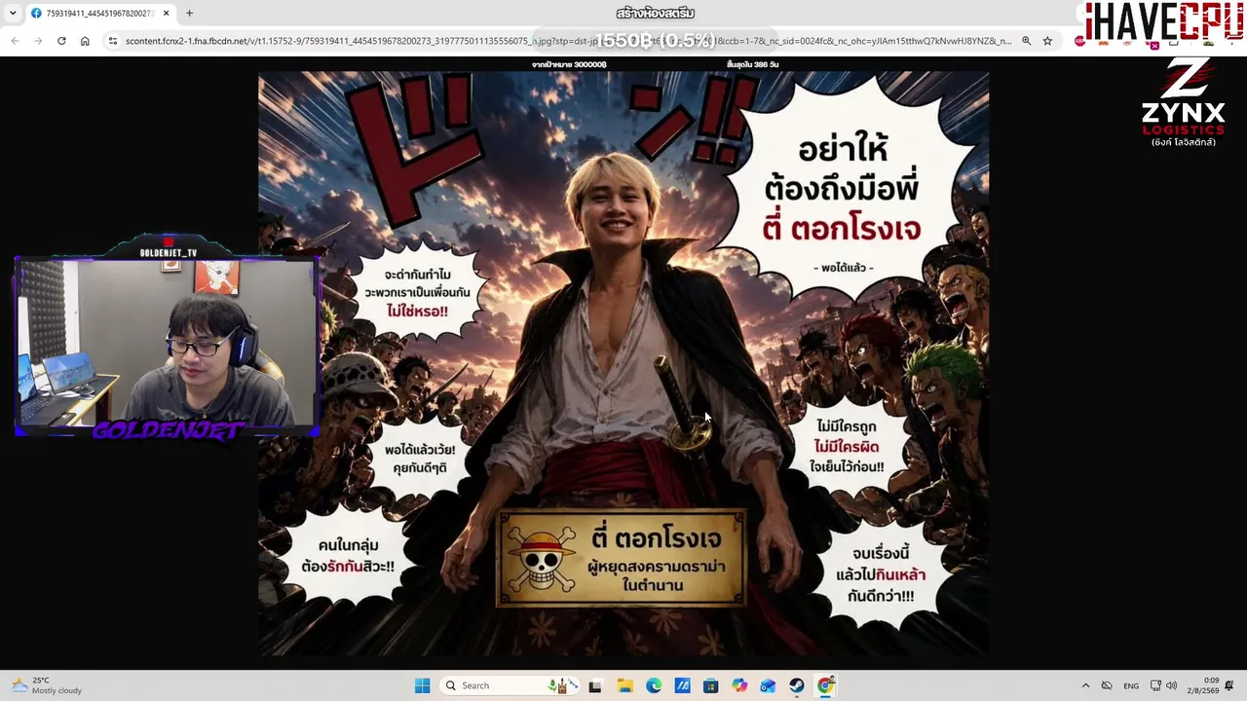
Task: Open network settings from the tray
Action: [x=1155, y=685]
